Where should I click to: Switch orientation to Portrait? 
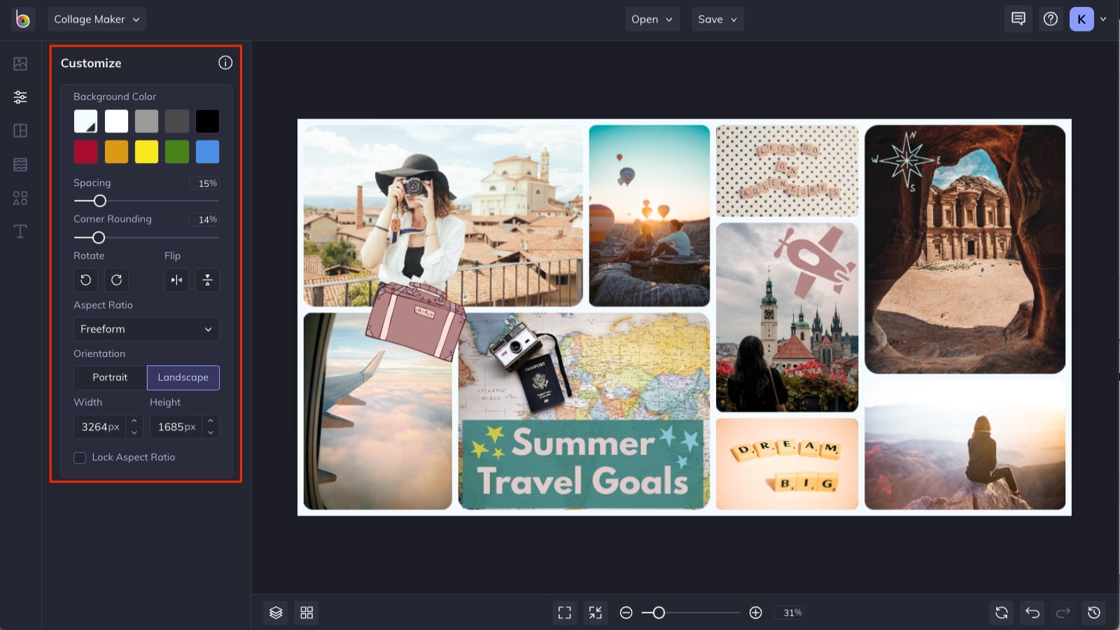tap(110, 377)
